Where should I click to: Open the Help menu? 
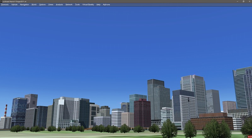(x=98, y=5)
